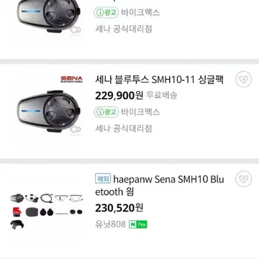Visit seller 바이크맥스 on the topmost listing

(140, 12)
